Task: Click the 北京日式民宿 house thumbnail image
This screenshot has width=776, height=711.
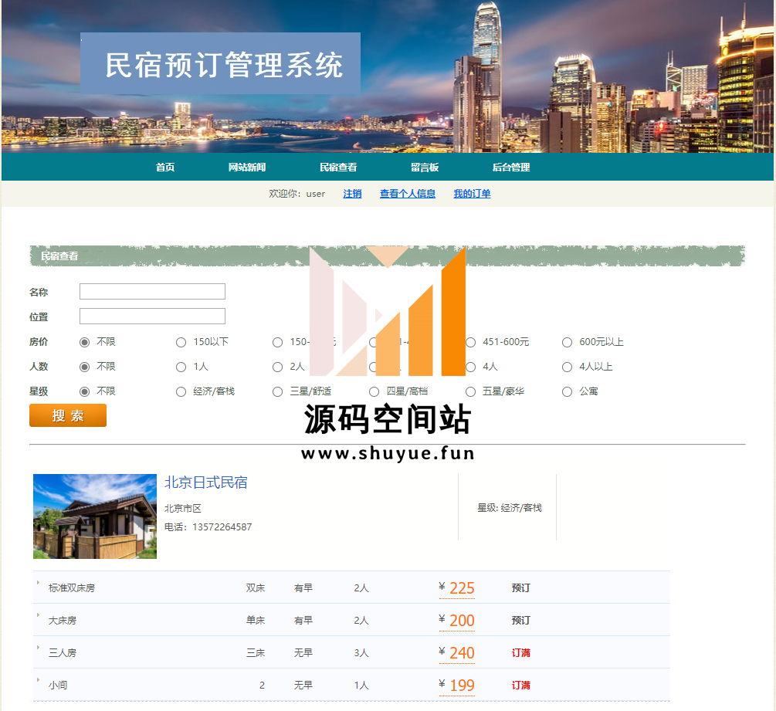Action: point(95,516)
